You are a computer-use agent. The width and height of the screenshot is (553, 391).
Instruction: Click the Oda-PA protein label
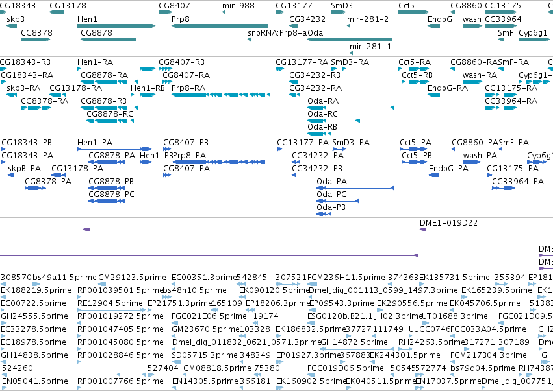tap(331, 181)
